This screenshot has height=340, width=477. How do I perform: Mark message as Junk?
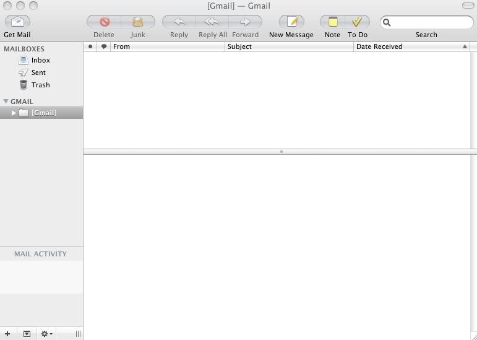pyautogui.click(x=138, y=22)
